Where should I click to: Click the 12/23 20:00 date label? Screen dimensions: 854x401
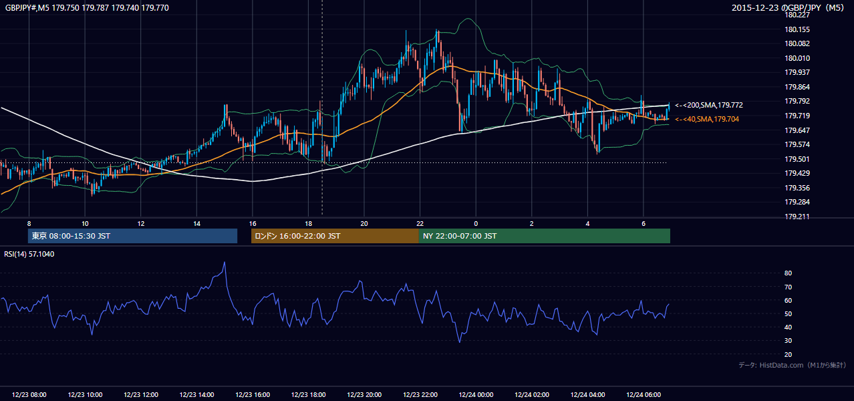coord(364,395)
